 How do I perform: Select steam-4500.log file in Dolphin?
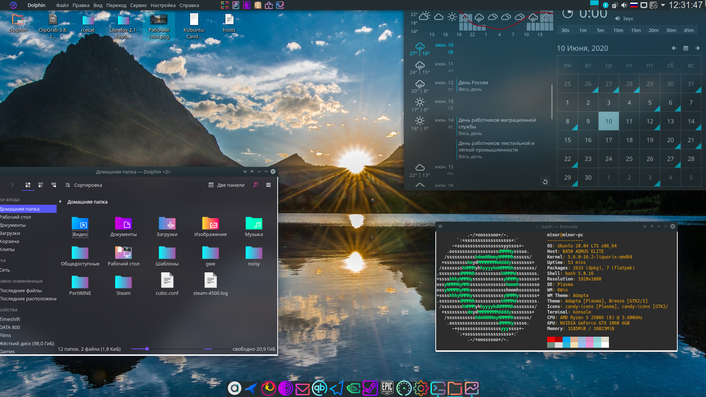[210, 284]
